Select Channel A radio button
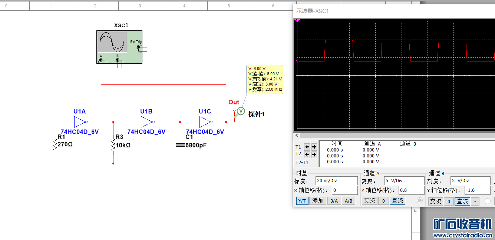The height and width of the screenshot is (240, 495). coord(420,200)
